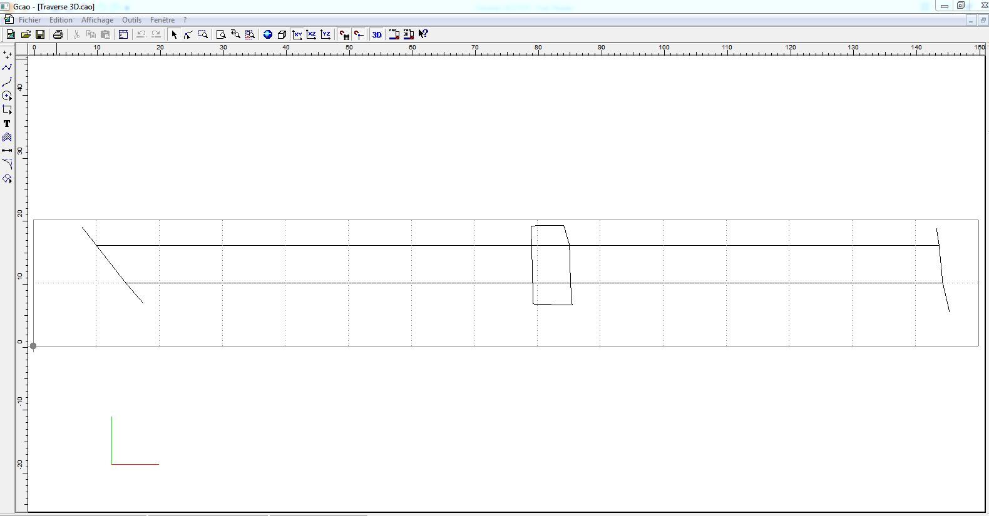Open the Outils menu
Image resolution: width=989 pixels, height=516 pixels.
pos(131,20)
